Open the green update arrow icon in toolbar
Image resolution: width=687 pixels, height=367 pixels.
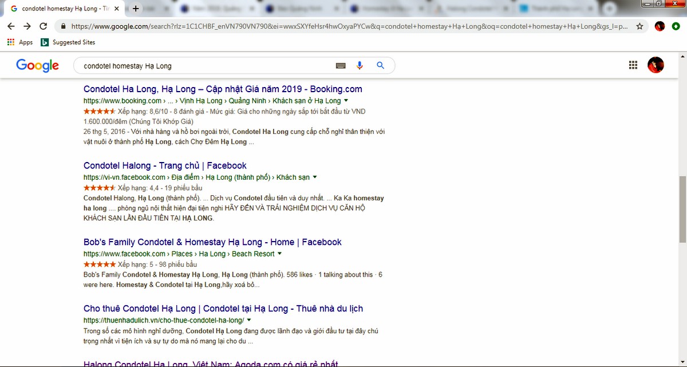coord(676,26)
